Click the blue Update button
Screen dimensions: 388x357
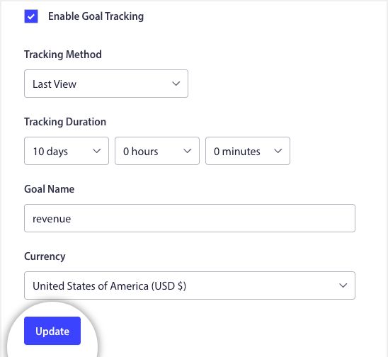(x=52, y=331)
